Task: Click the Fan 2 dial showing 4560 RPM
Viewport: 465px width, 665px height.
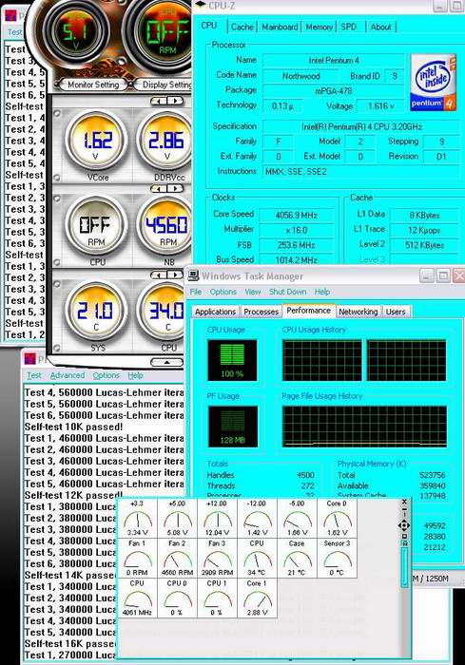Action: pos(177,559)
